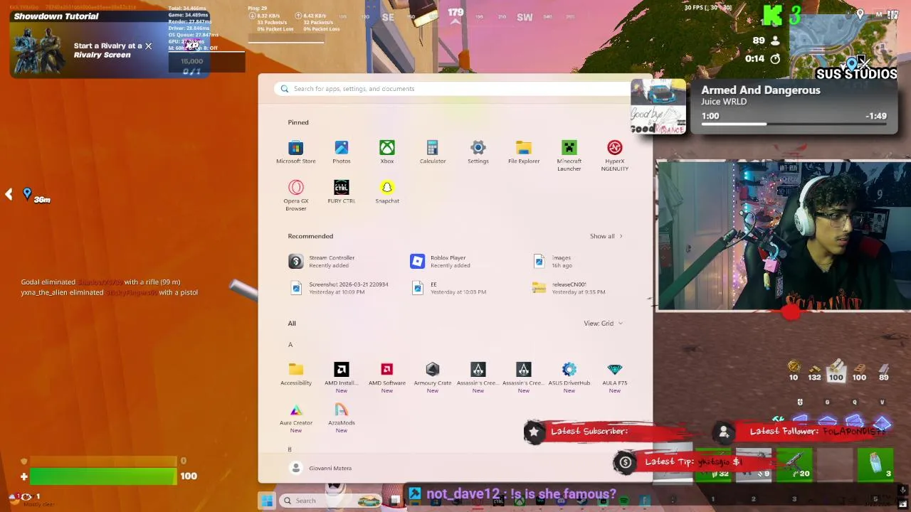Open AzzaMods app
The image size is (911, 512).
(342, 417)
